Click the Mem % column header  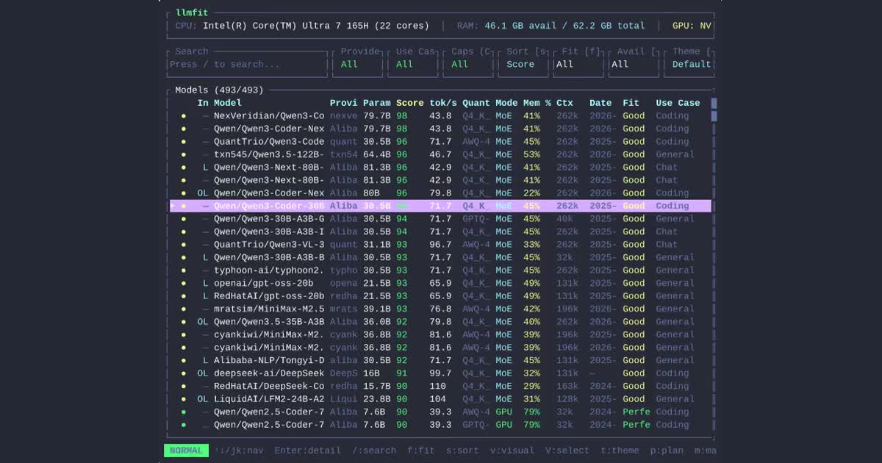pyautogui.click(x=537, y=103)
